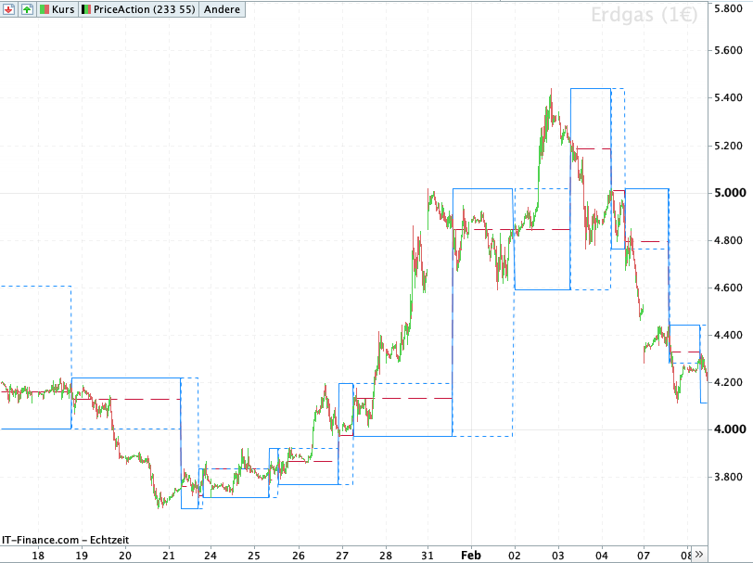
Task: Click the bold 4.000 price label
Action: point(730,429)
